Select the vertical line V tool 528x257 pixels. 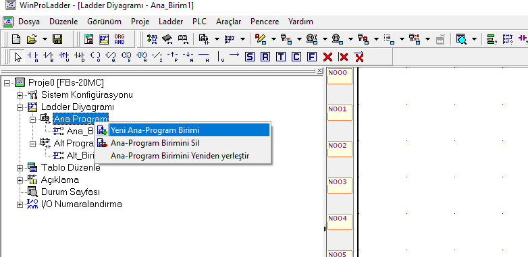coord(220,57)
